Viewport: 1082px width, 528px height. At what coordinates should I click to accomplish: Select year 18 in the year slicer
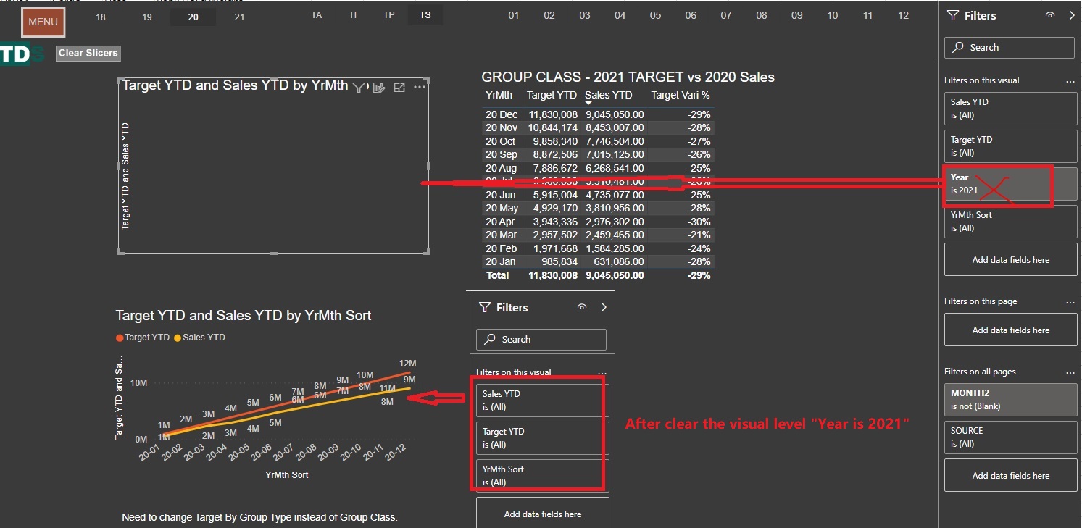click(x=101, y=17)
